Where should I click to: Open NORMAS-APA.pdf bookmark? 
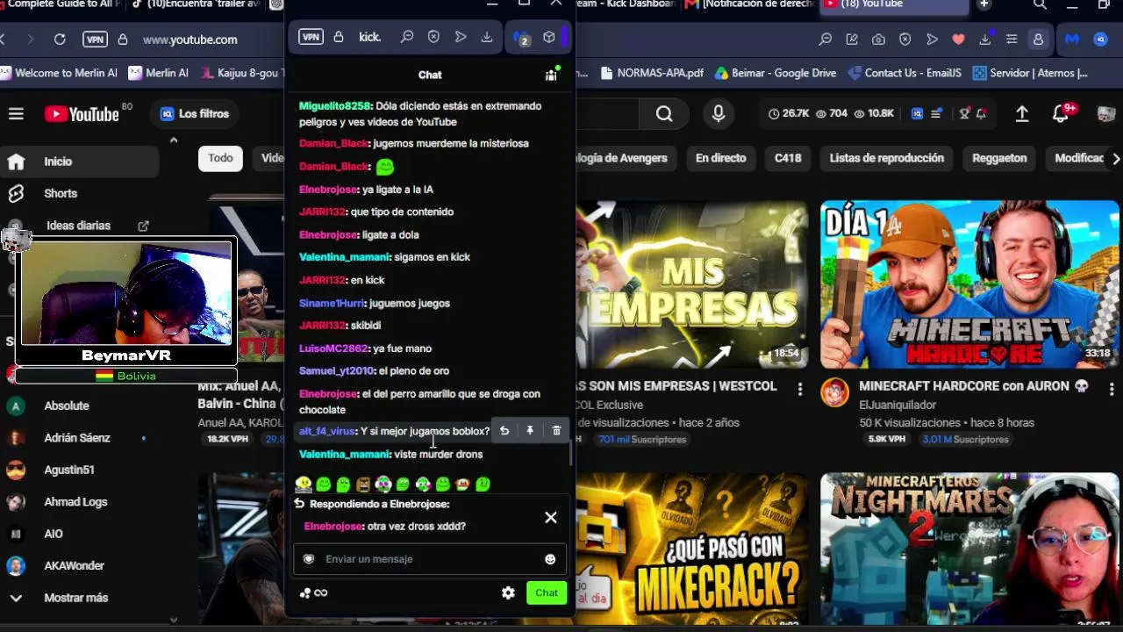652,73
